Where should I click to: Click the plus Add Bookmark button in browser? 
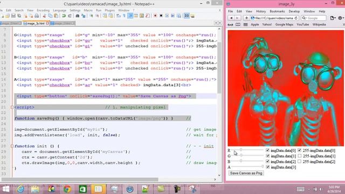point(246,18)
